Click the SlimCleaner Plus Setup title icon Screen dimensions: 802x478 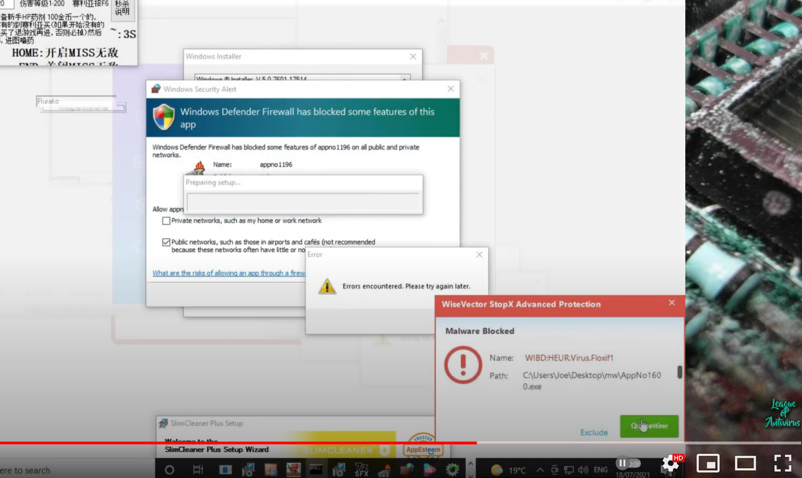163,423
